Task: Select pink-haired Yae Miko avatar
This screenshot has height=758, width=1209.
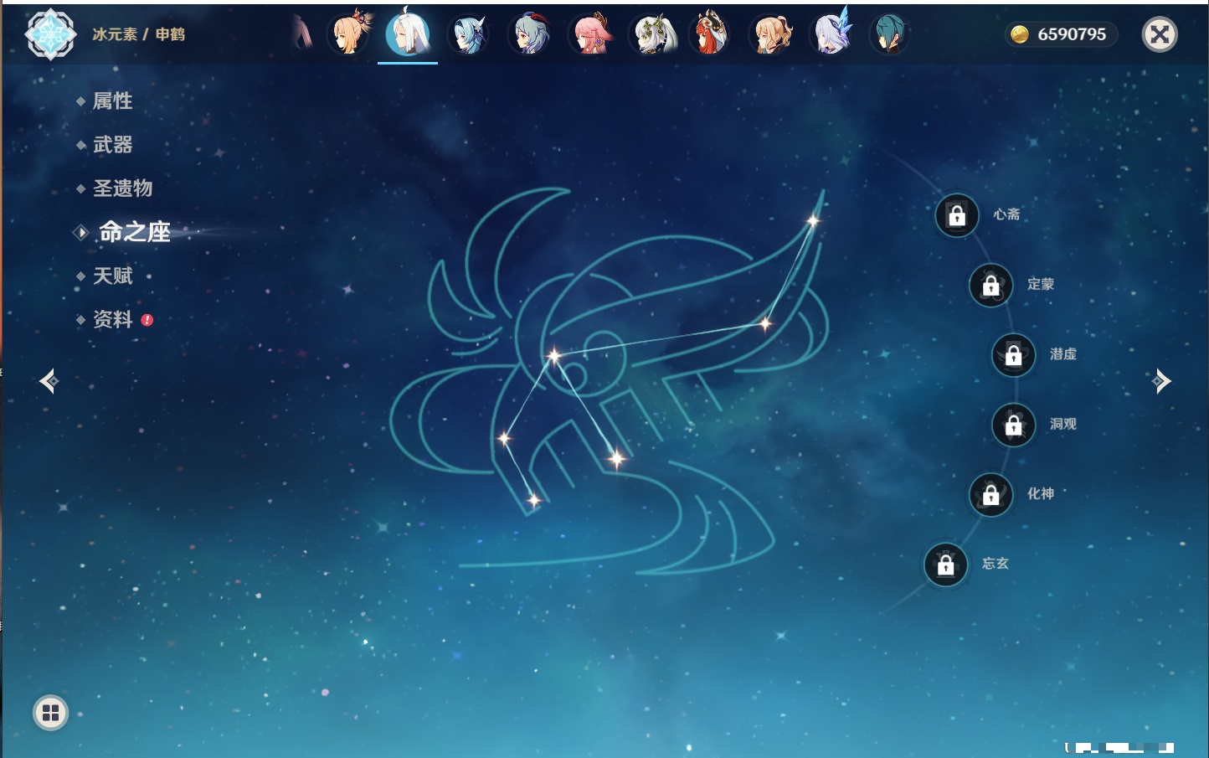Action: 590,34
